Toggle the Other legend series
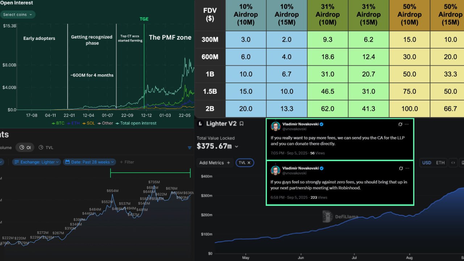The height and width of the screenshot is (261, 464). click(105, 123)
